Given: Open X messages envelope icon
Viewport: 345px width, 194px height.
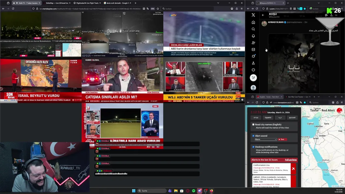Looking at the screenshot, I should [x=253, y=49].
